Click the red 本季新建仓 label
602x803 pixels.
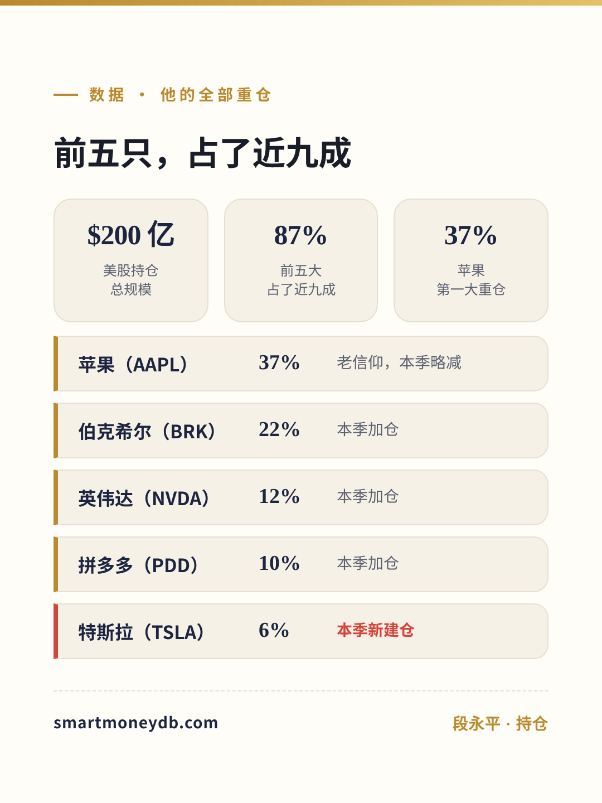(x=376, y=630)
